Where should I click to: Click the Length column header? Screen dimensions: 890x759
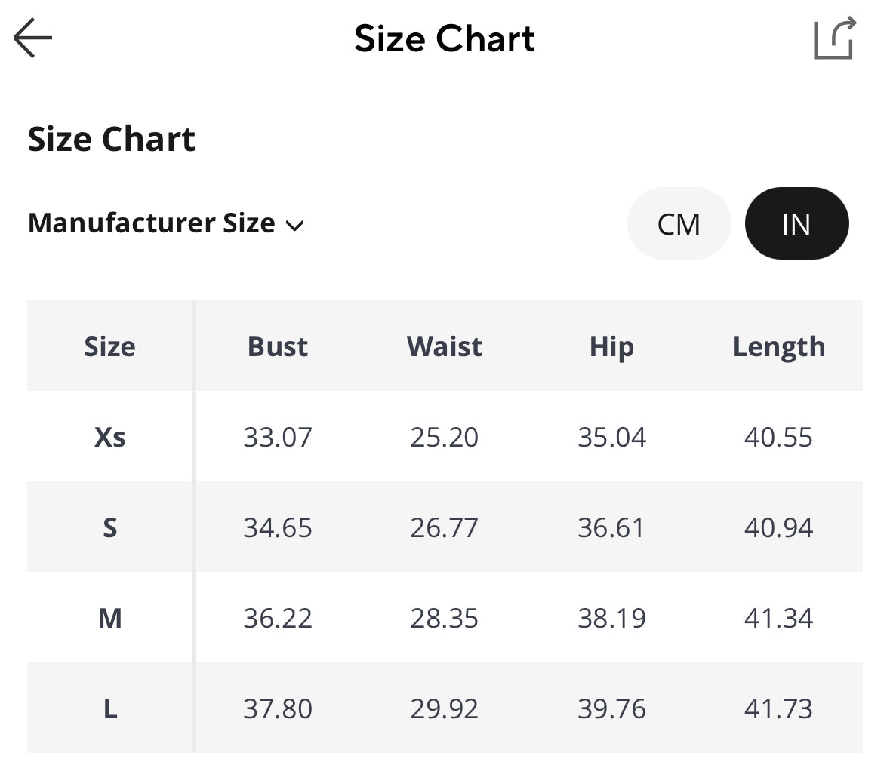click(x=778, y=346)
